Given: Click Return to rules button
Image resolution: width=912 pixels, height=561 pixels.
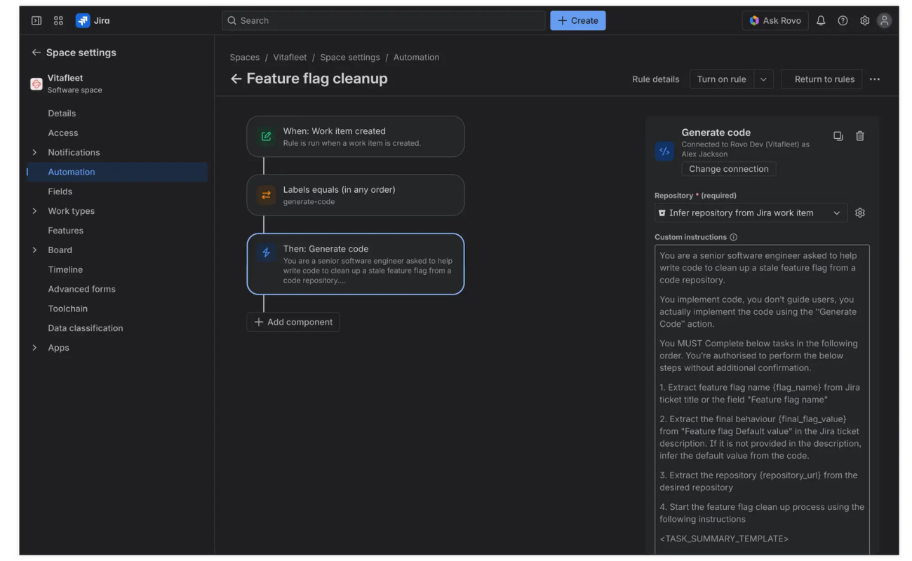Looking at the screenshot, I should [x=824, y=79].
